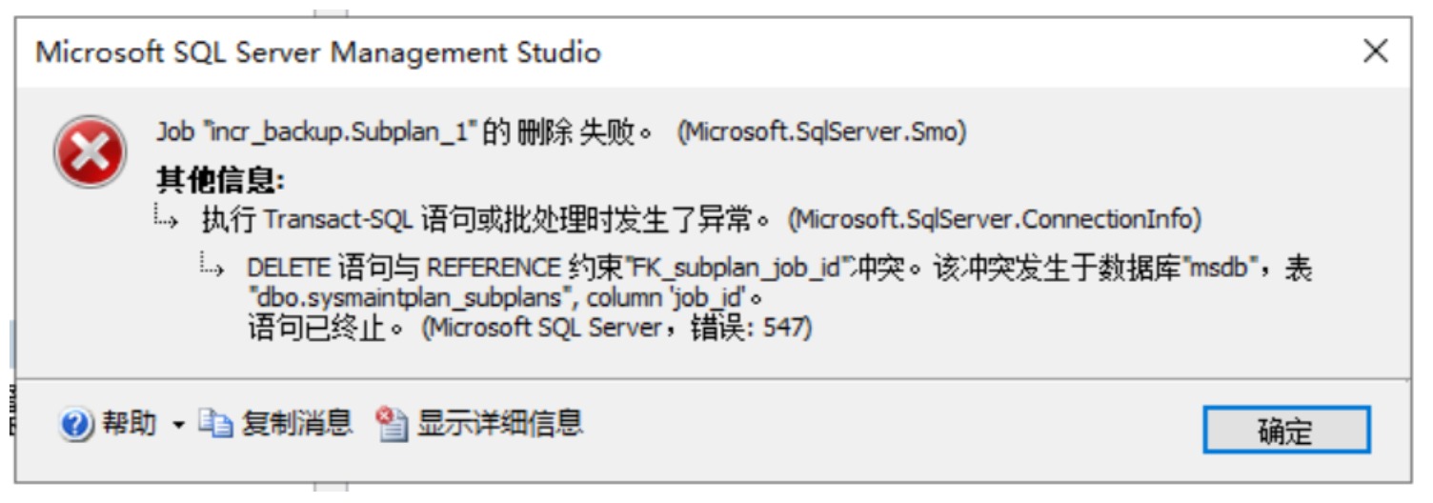This screenshot has height=503, width=1433.
Task: Click the (Microsoft.SqlServer.Smo) source text
Action: click(x=821, y=133)
